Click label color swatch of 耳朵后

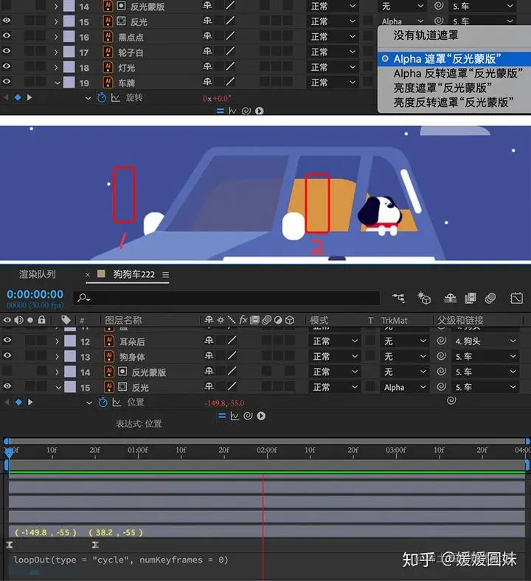69,341
